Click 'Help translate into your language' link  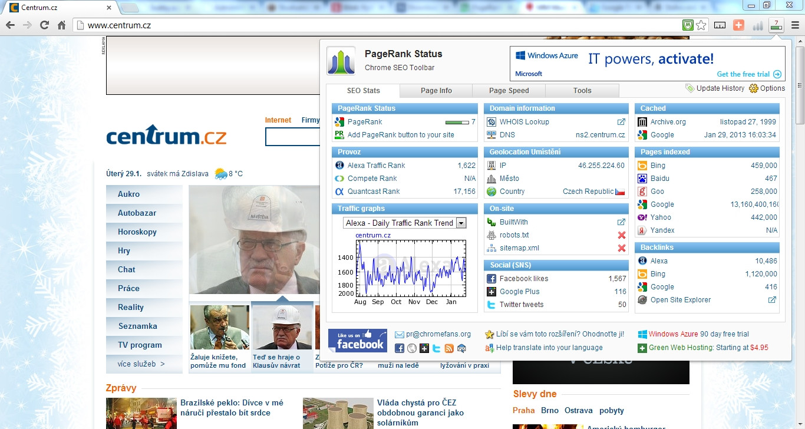pos(549,348)
